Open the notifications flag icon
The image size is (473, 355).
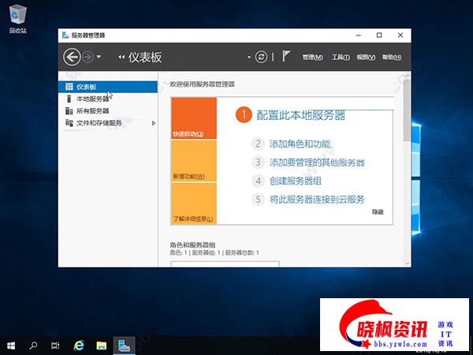pyautogui.click(x=287, y=57)
